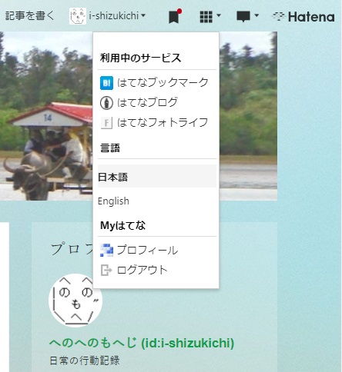342x372 pixels.
Task: Click the 記事を書く link
Action: pos(30,16)
